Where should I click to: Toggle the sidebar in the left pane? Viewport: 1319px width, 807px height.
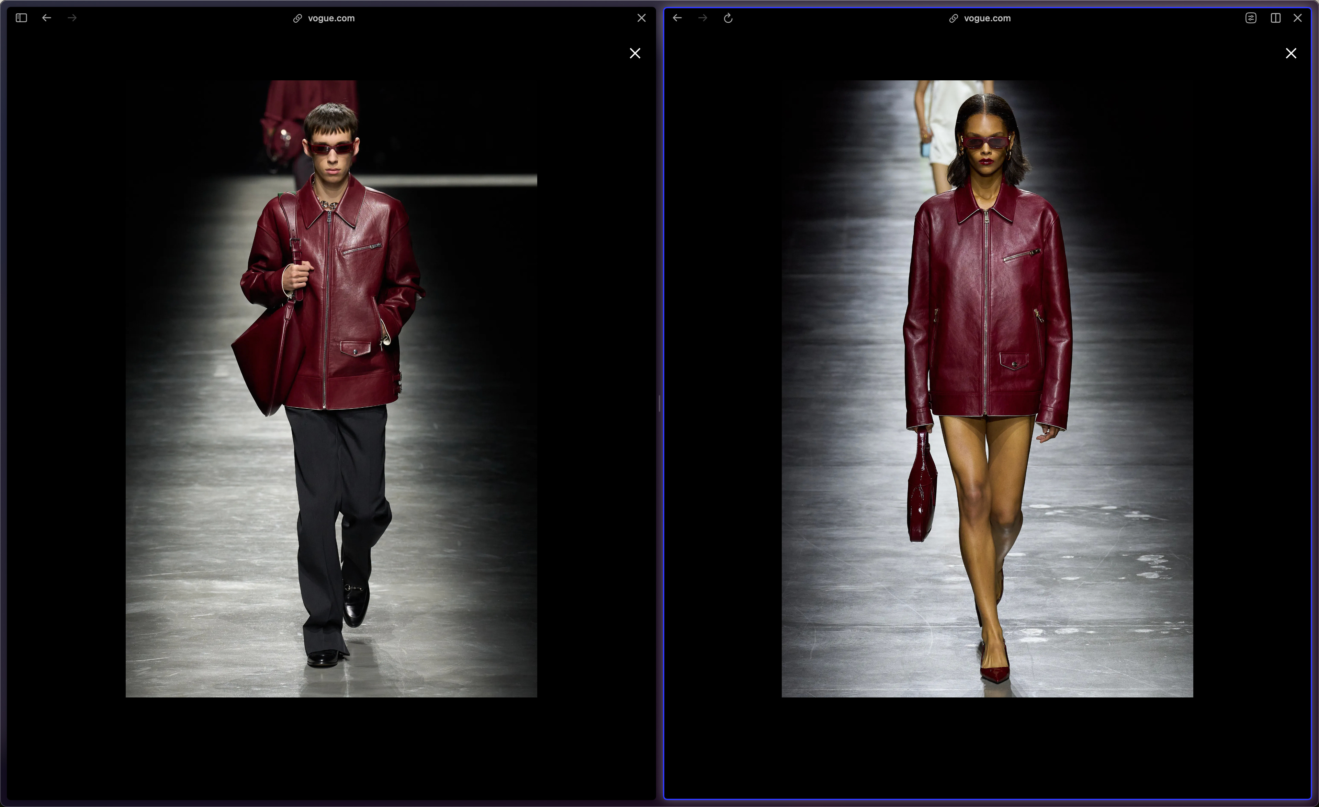pos(21,18)
